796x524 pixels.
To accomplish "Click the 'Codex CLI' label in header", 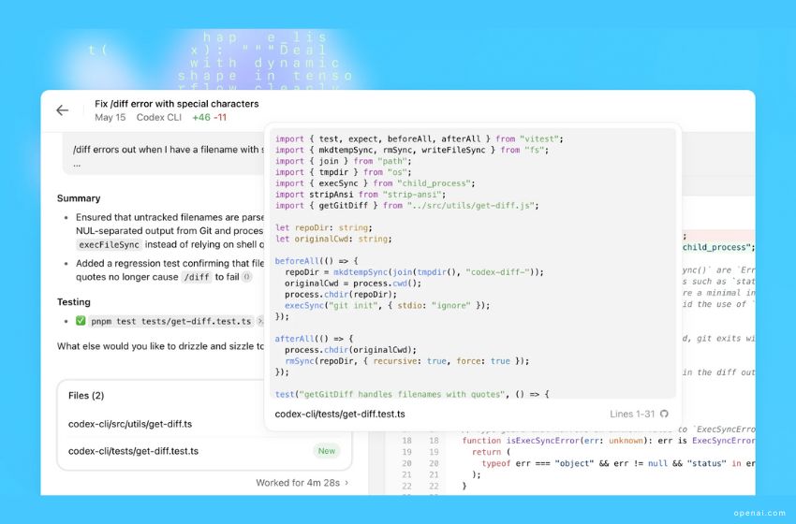I will pyautogui.click(x=159, y=117).
